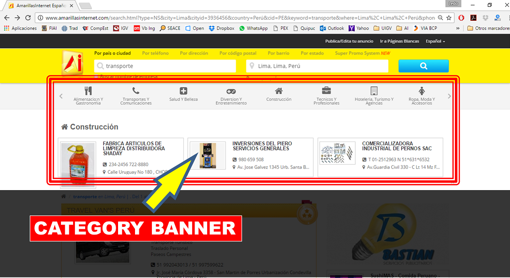Switch to the Por código postal tab

point(238,53)
